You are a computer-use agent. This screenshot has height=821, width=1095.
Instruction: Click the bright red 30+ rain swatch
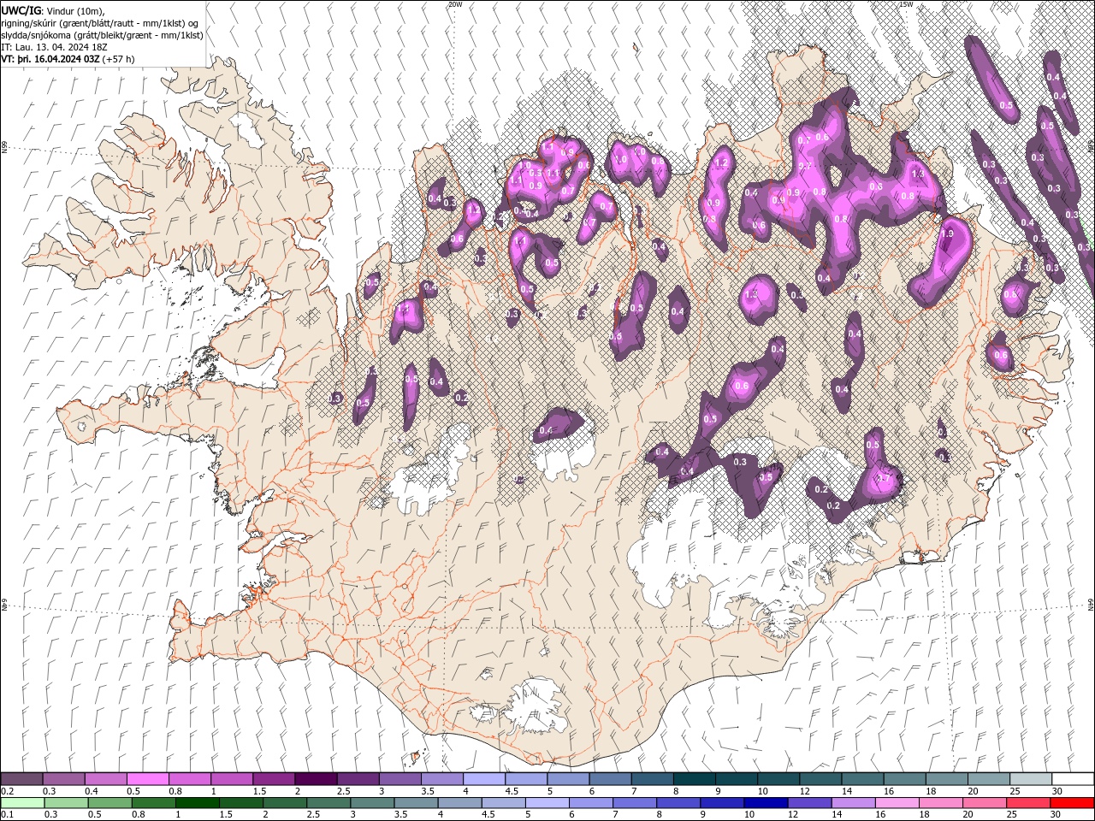pyautogui.click(x=1073, y=802)
